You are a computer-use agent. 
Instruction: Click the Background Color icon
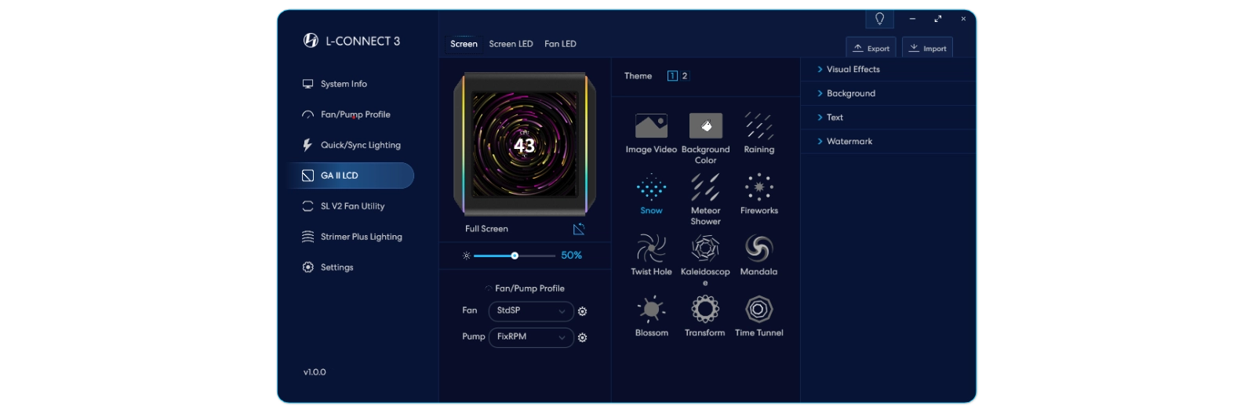[705, 126]
